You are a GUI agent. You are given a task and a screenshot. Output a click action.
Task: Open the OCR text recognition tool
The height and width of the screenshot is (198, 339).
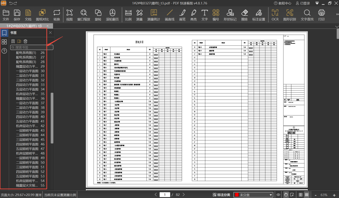pyautogui.click(x=275, y=15)
